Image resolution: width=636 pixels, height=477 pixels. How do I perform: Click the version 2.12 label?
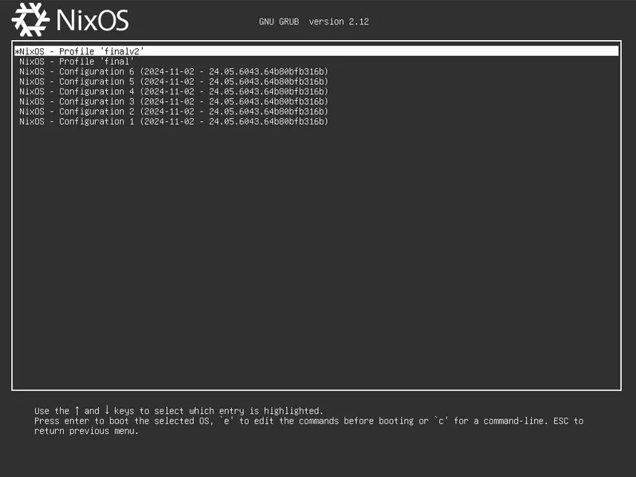[x=339, y=22]
